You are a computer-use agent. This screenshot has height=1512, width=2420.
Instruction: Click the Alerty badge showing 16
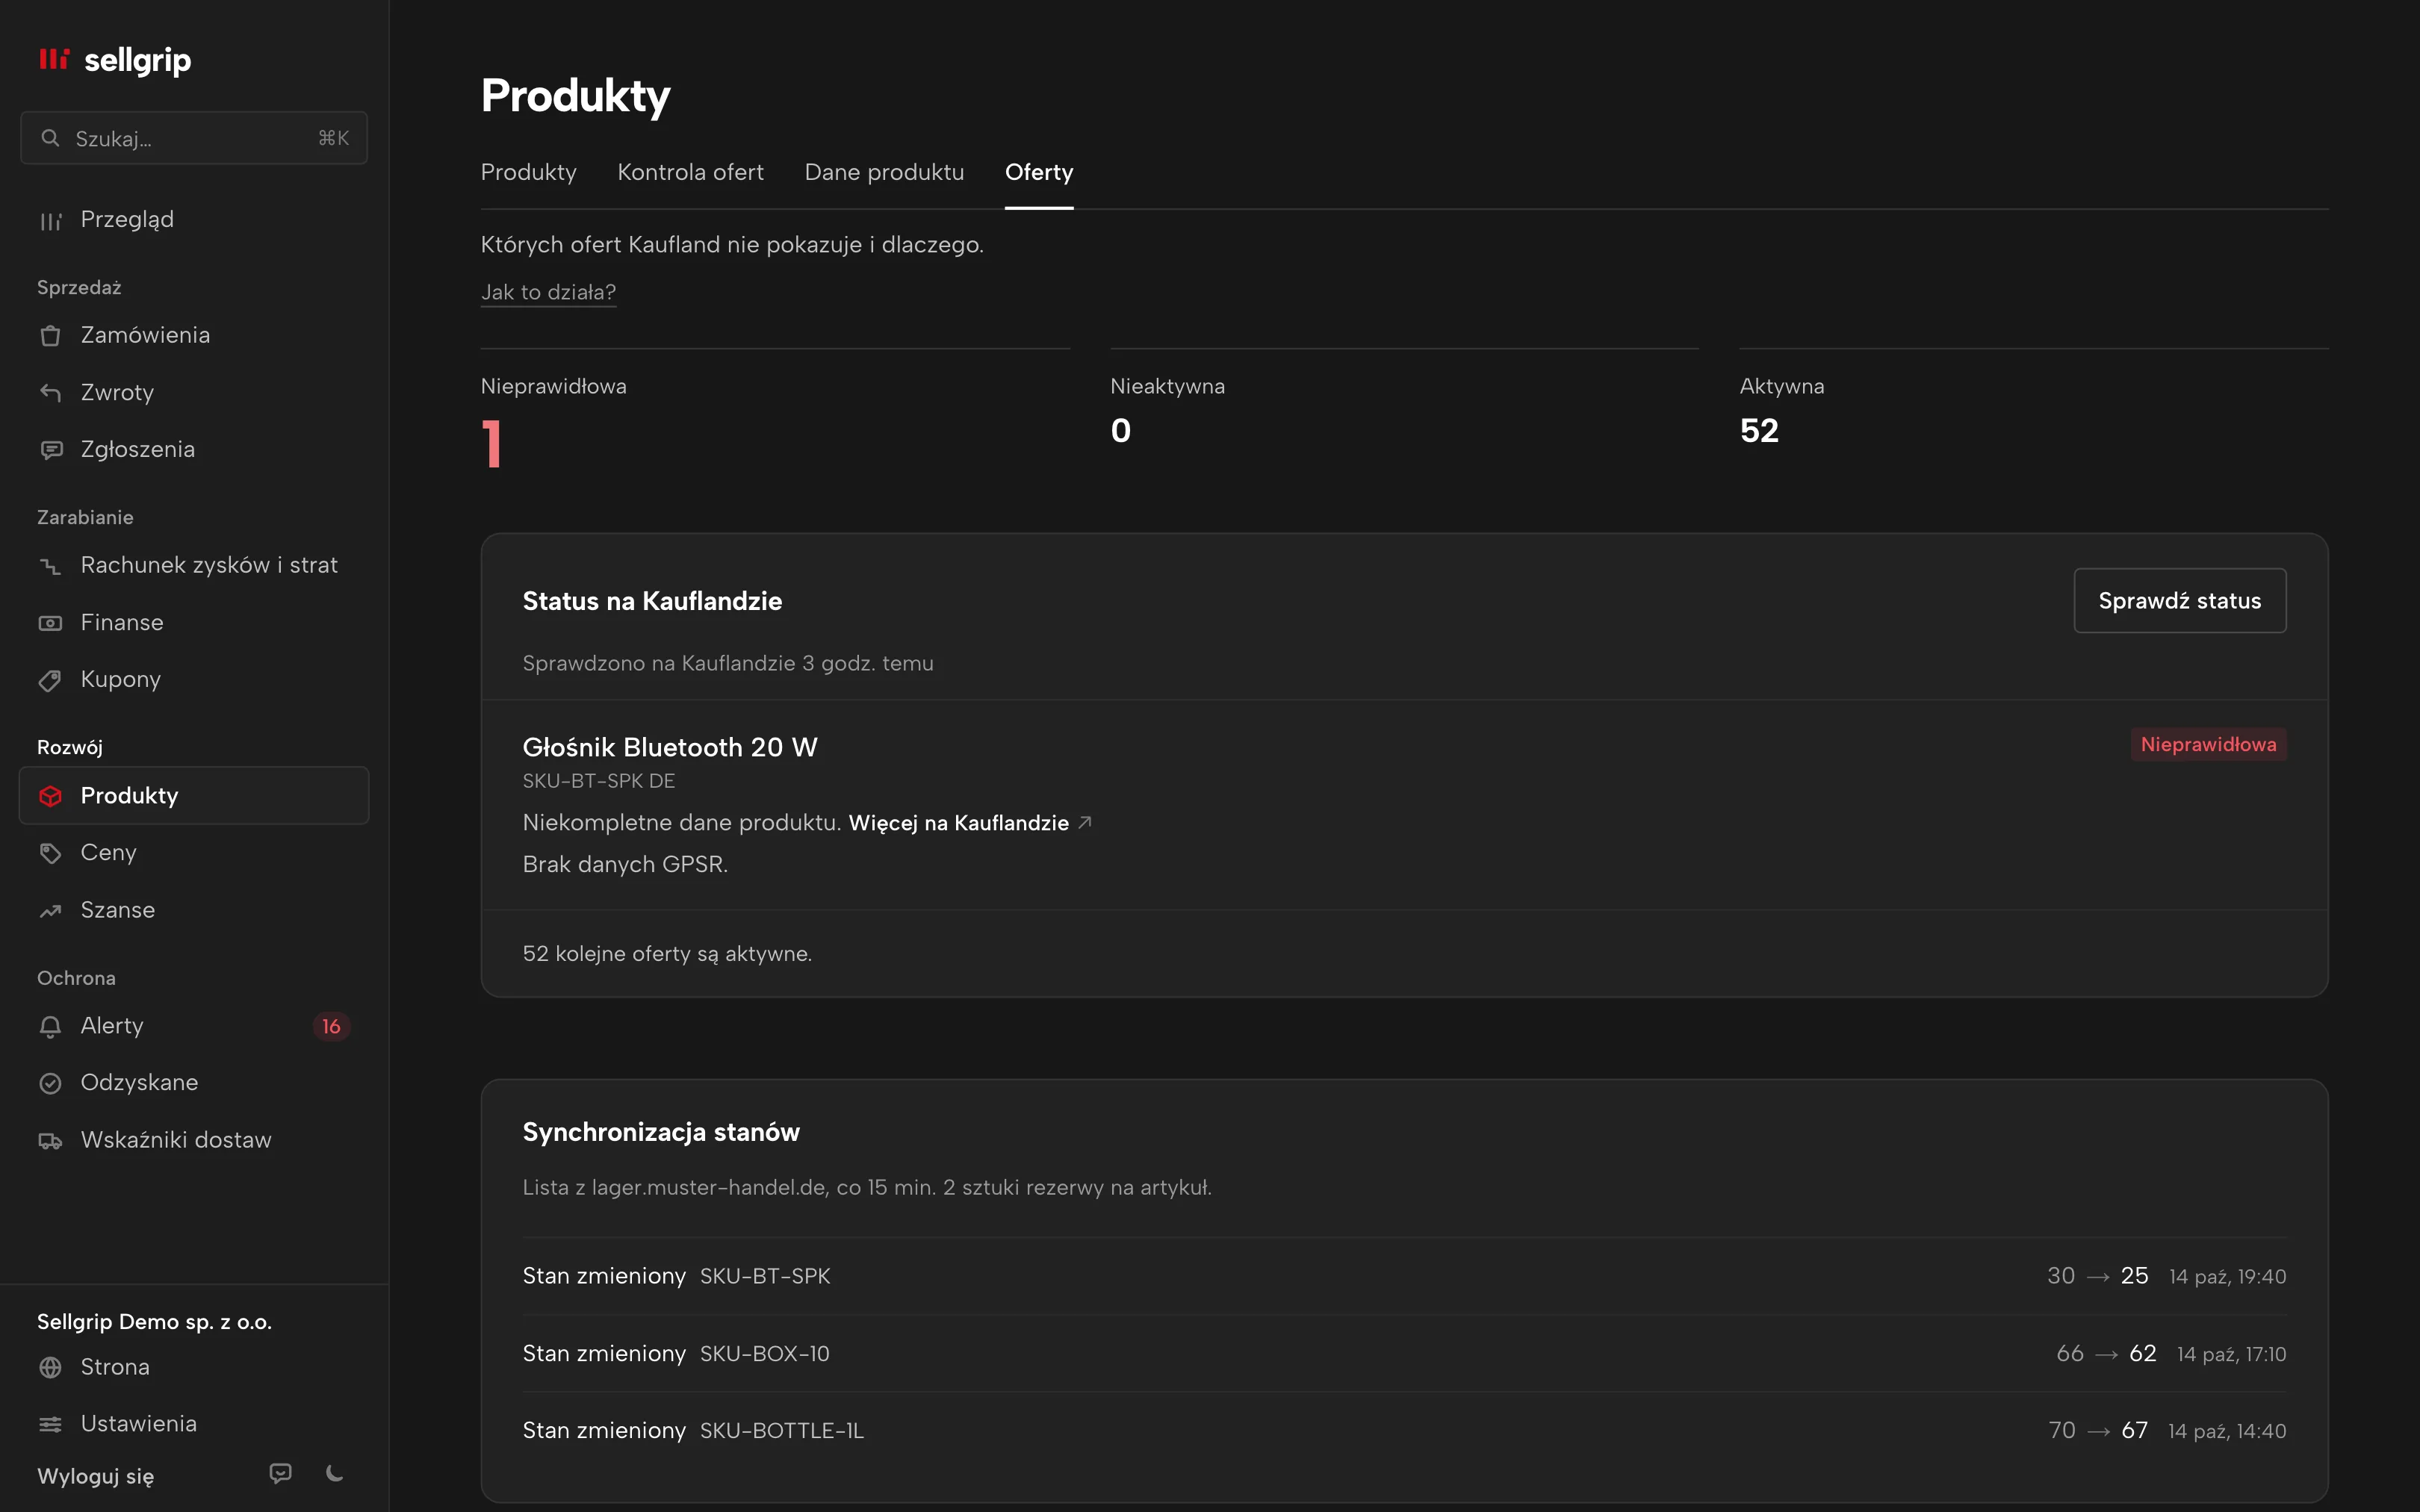(x=331, y=1026)
